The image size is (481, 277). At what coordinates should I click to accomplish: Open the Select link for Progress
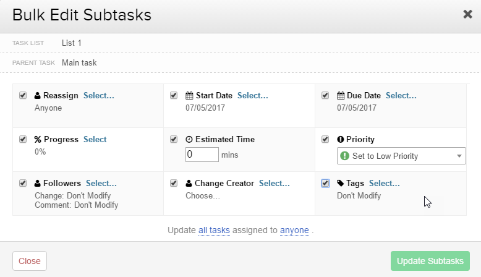[x=95, y=140]
